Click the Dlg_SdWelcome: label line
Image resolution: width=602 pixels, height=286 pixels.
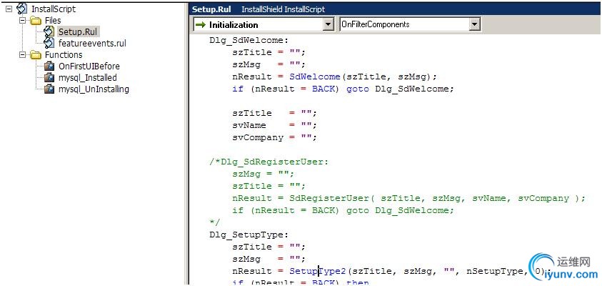click(249, 40)
